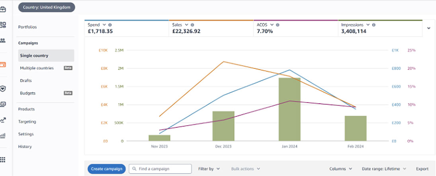The width and height of the screenshot is (436, 176).
Task: Select Campaigns section heading
Action: click(28, 43)
